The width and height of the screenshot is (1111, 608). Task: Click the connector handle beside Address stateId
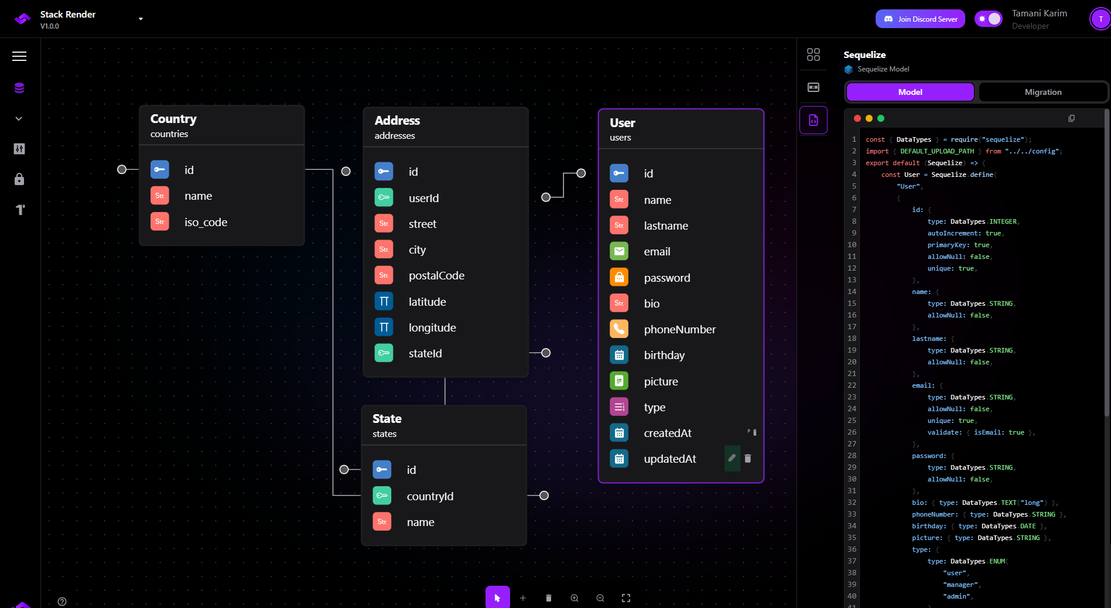(546, 353)
